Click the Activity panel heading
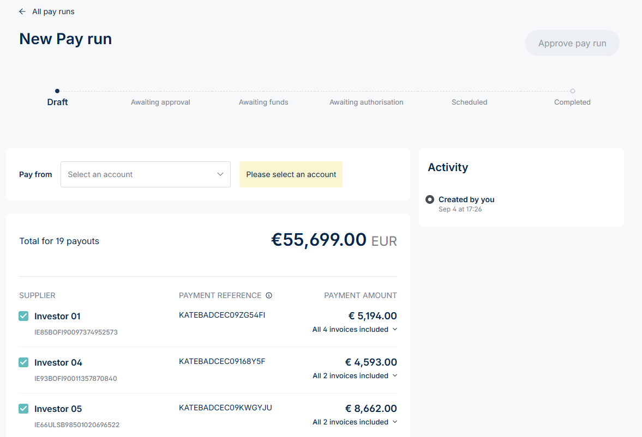The width and height of the screenshot is (642, 437). click(x=448, y=167)
